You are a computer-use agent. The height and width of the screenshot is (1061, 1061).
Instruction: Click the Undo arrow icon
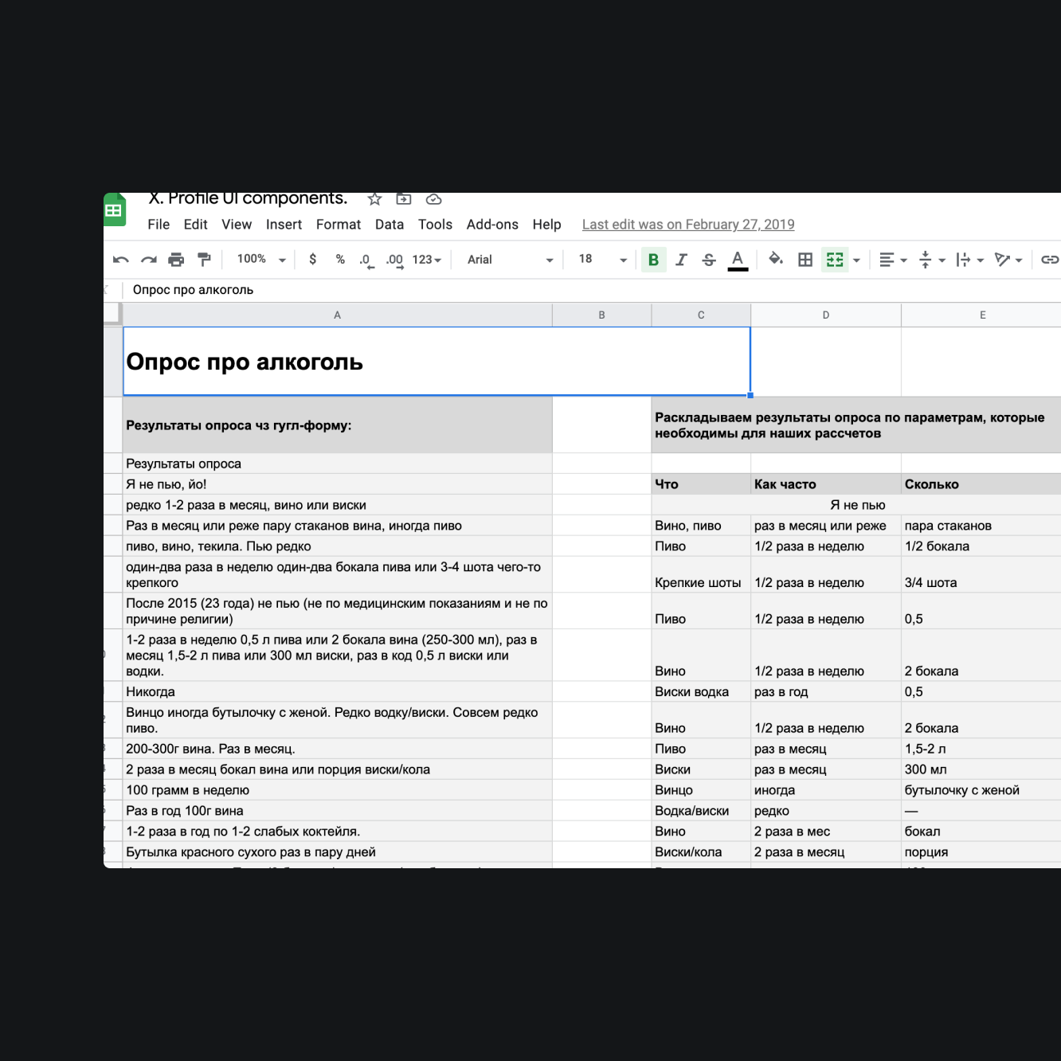(121, 260)
